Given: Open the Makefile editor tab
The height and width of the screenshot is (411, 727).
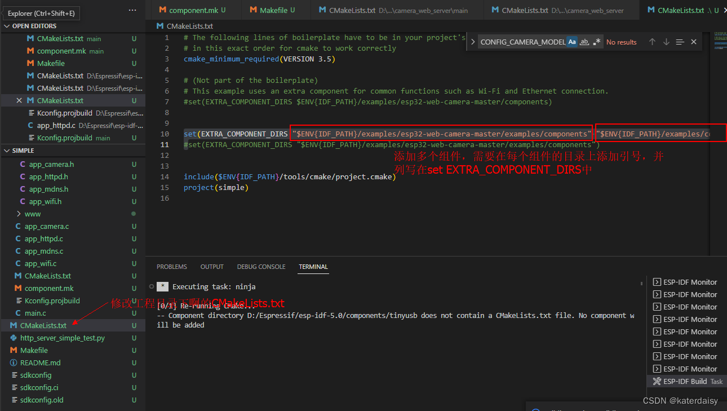Looking at the screenshot, I should 274,10.
